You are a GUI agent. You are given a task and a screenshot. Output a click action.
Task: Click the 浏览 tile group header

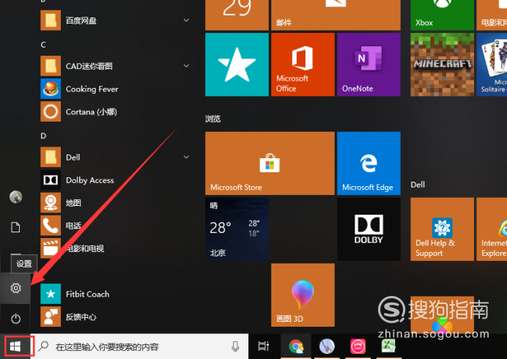click(212, 119)
